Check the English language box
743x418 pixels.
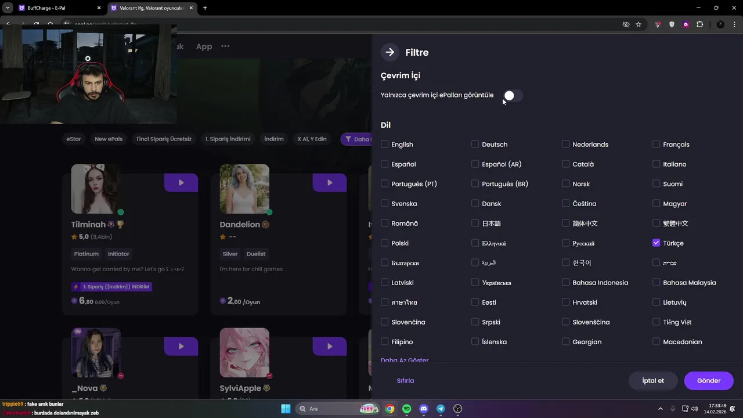(384, 144)
